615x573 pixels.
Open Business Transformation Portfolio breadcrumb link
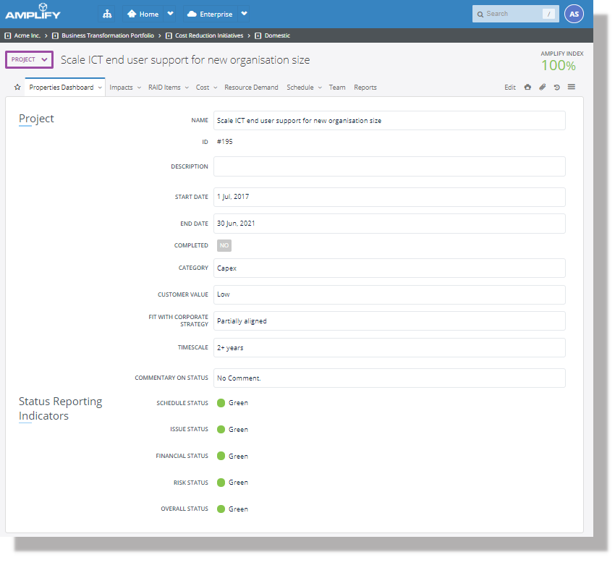click(108, 35)
